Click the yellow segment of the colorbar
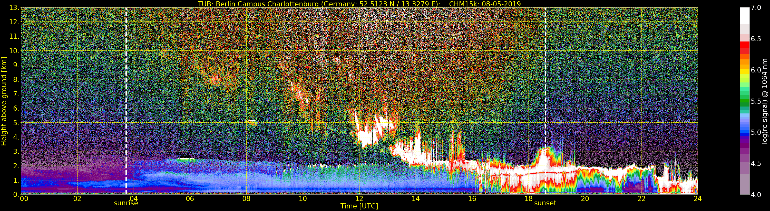Viewport: 770px width, 211px height. tap(745, 72)
